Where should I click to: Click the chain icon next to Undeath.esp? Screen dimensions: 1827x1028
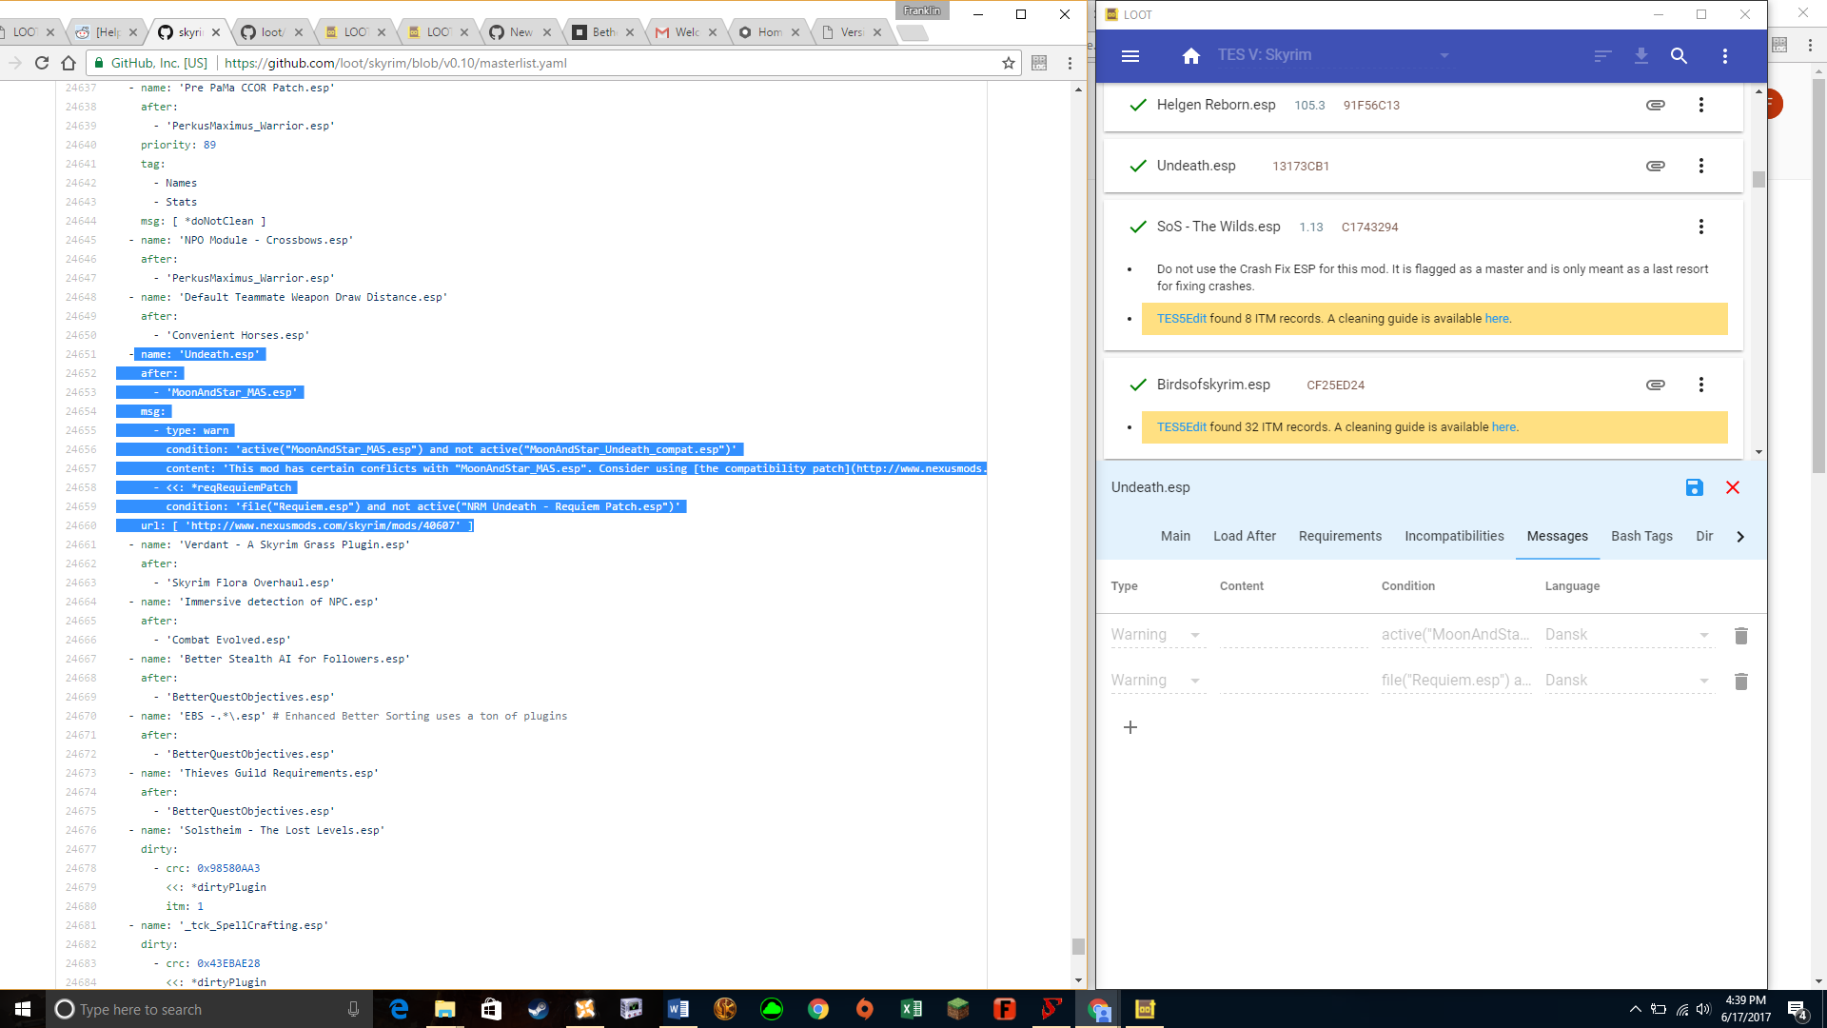[x=1656, y=165]
